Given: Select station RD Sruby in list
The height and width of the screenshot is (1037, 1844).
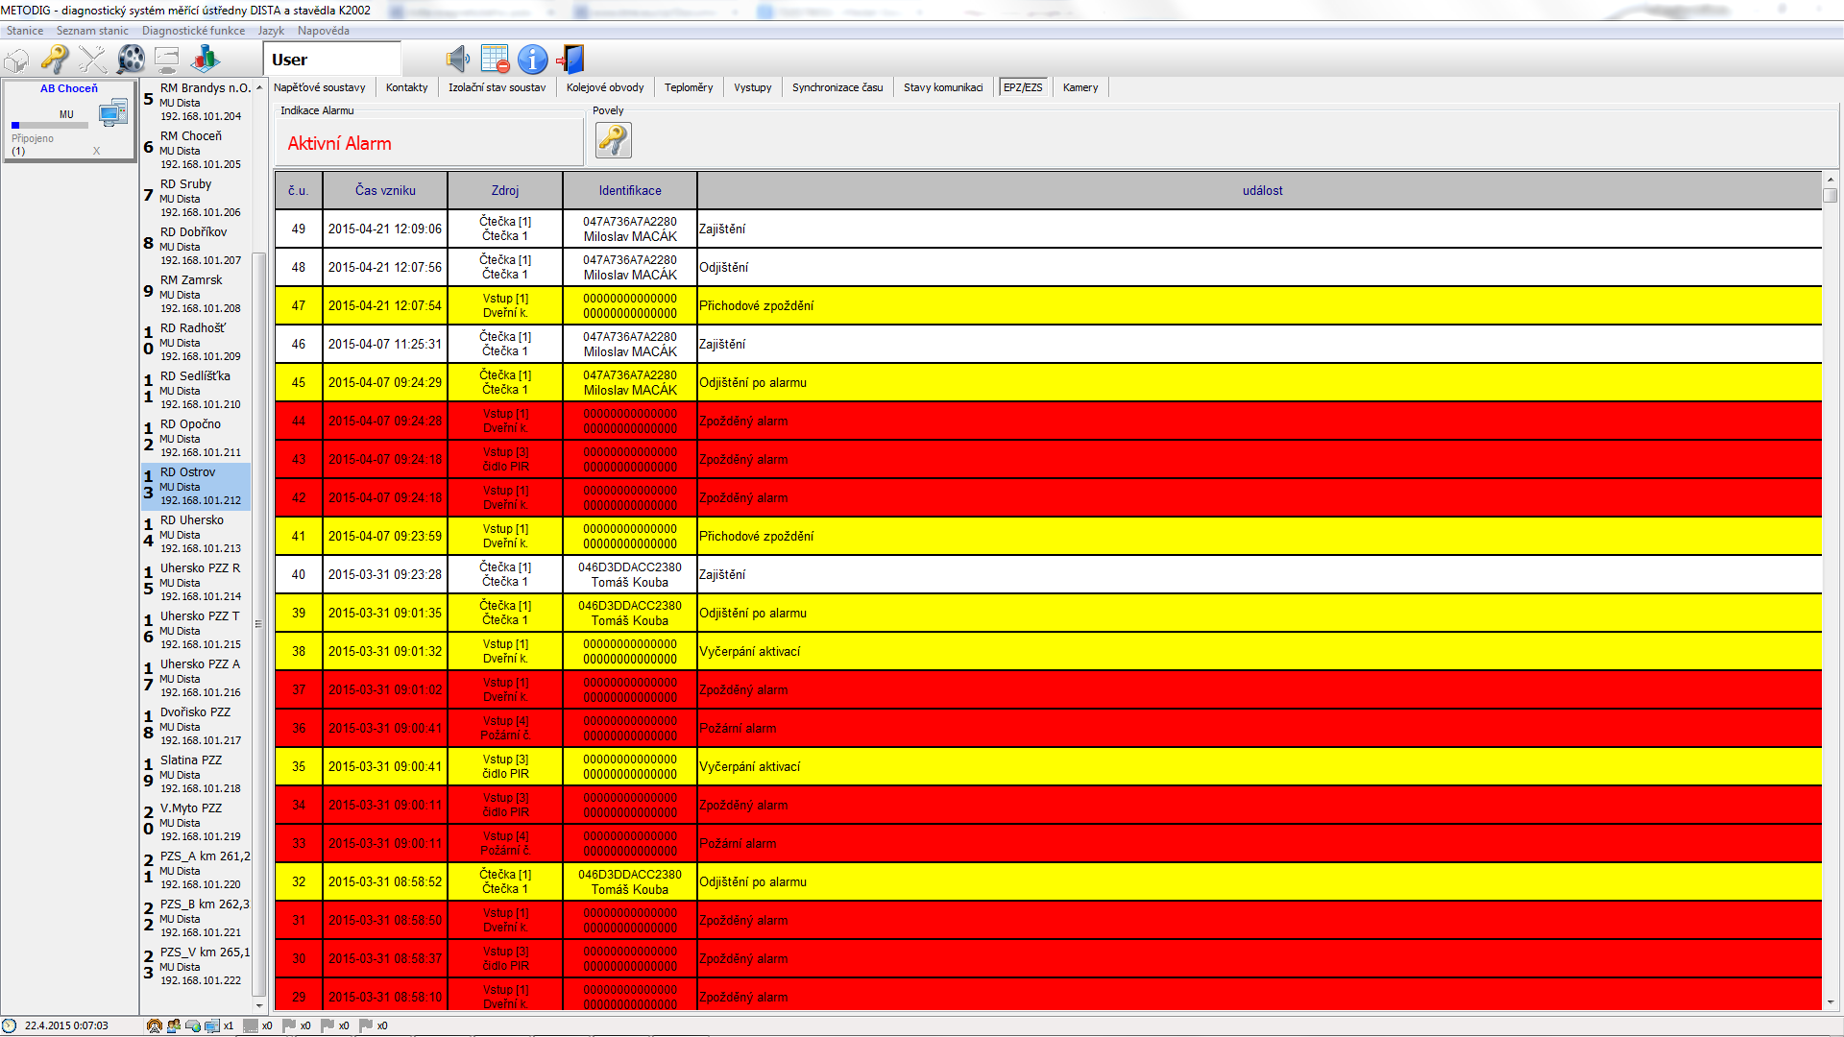Looking at the screenshot, I should tap(196, 198).
